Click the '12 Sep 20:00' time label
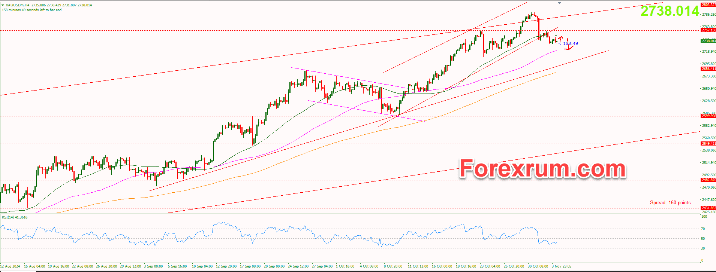The width and height of the screenshot is (716, 272). [226, 266]
